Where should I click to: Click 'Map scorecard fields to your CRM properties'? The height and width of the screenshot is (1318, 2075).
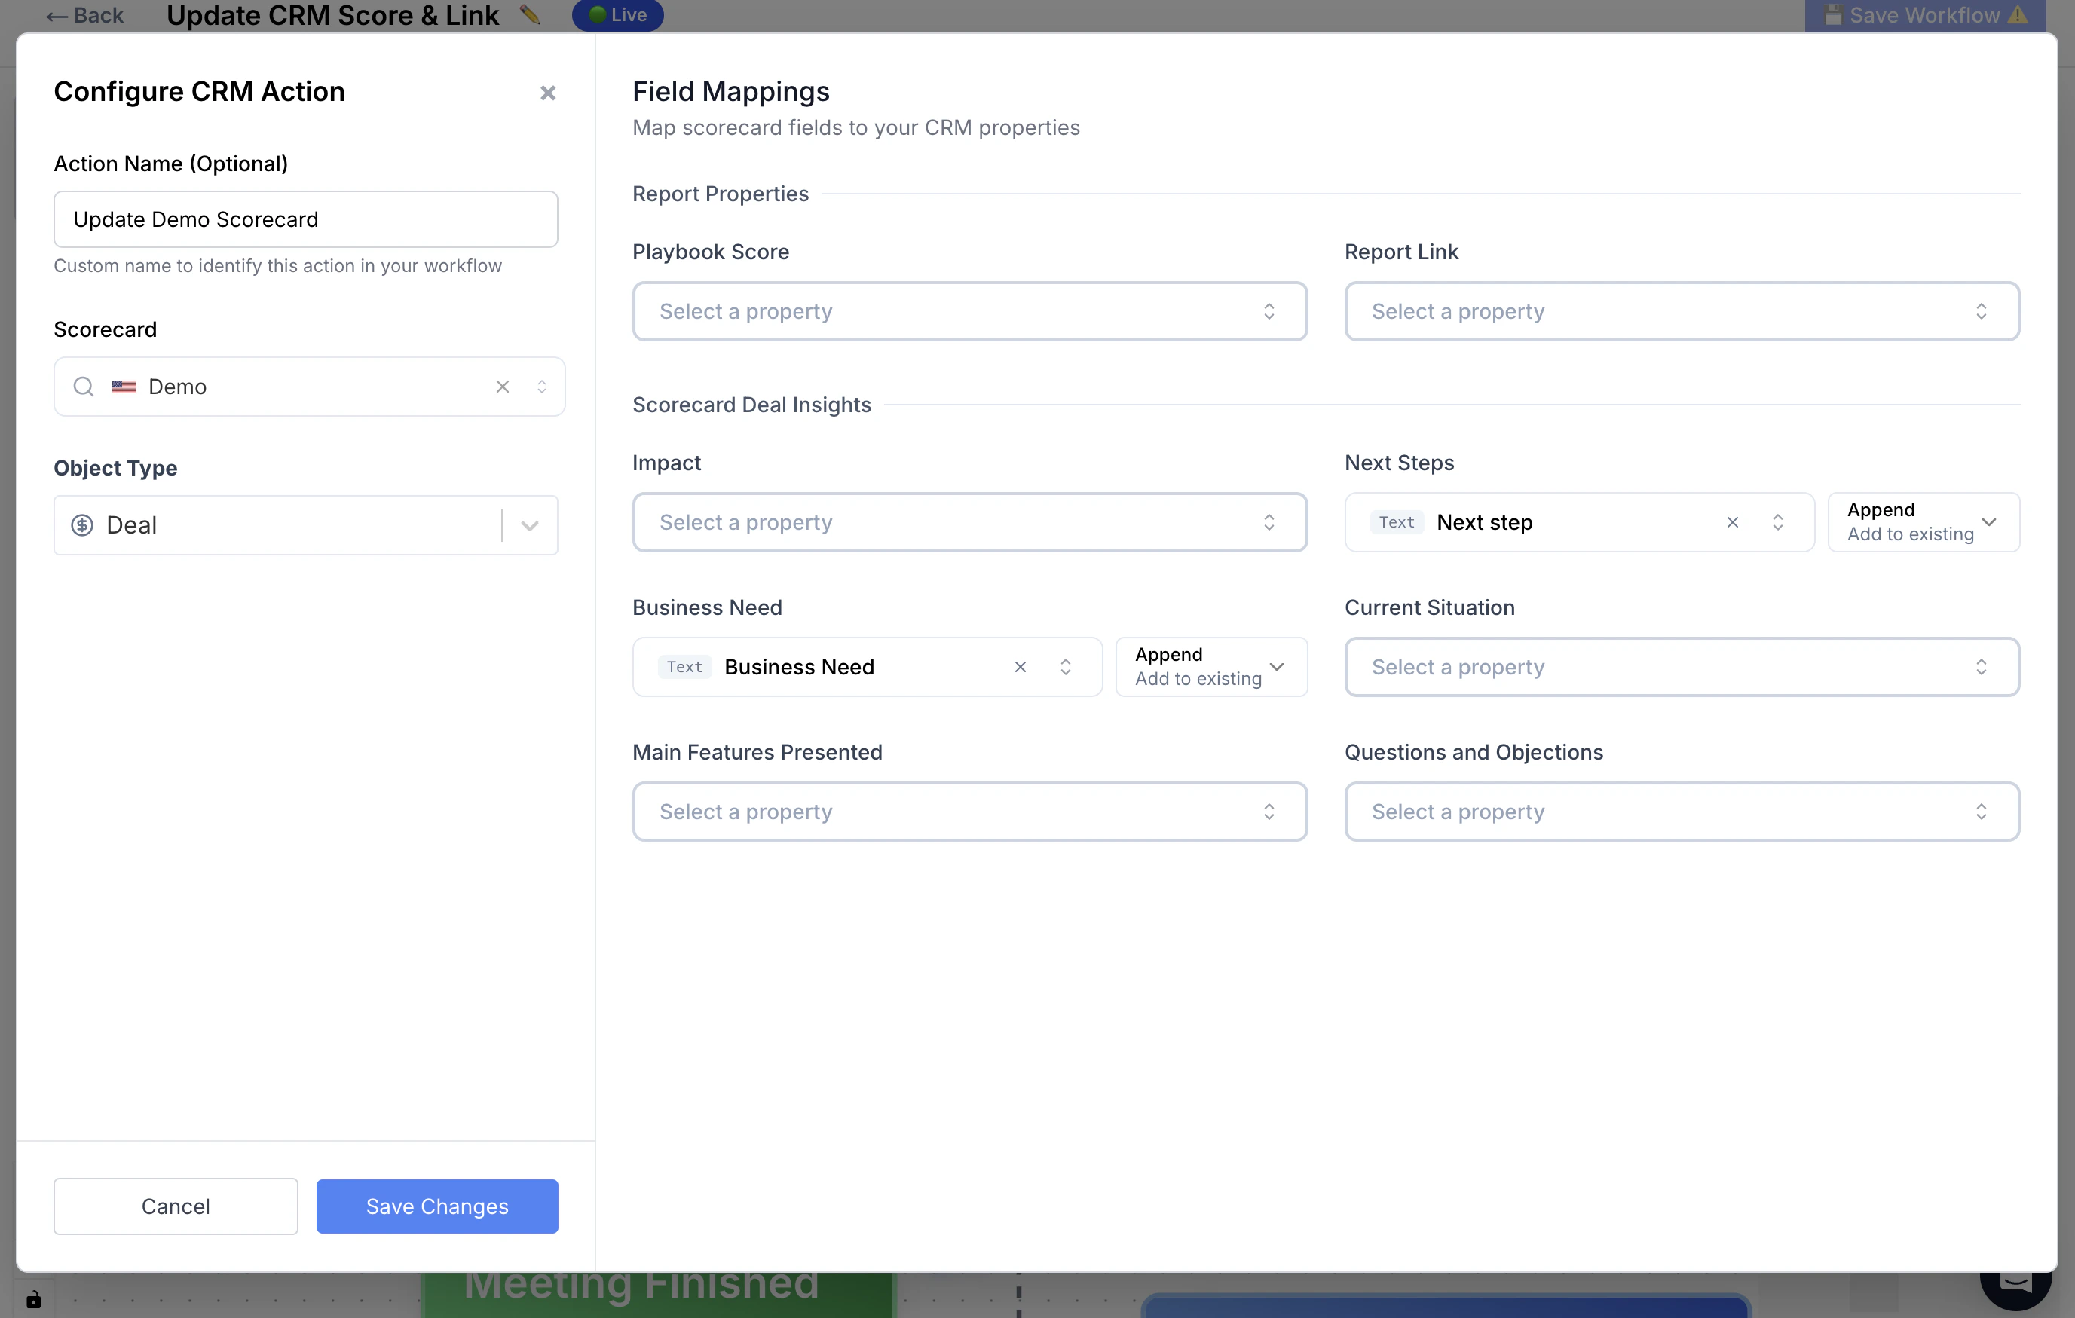click(855, 127)
